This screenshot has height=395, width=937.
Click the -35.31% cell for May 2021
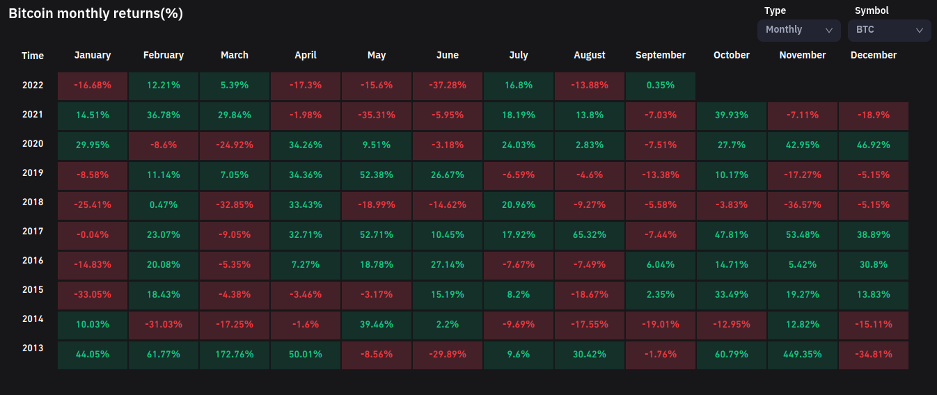[377, 115]
